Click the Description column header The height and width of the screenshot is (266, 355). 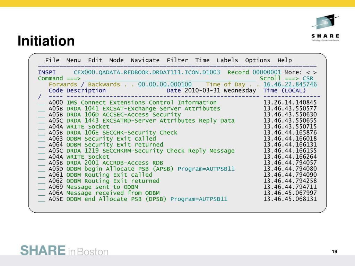(x=86, y=90)
